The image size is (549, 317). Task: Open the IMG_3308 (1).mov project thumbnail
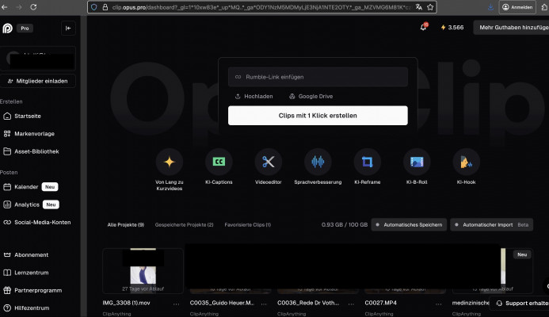(x=143, y=271)
